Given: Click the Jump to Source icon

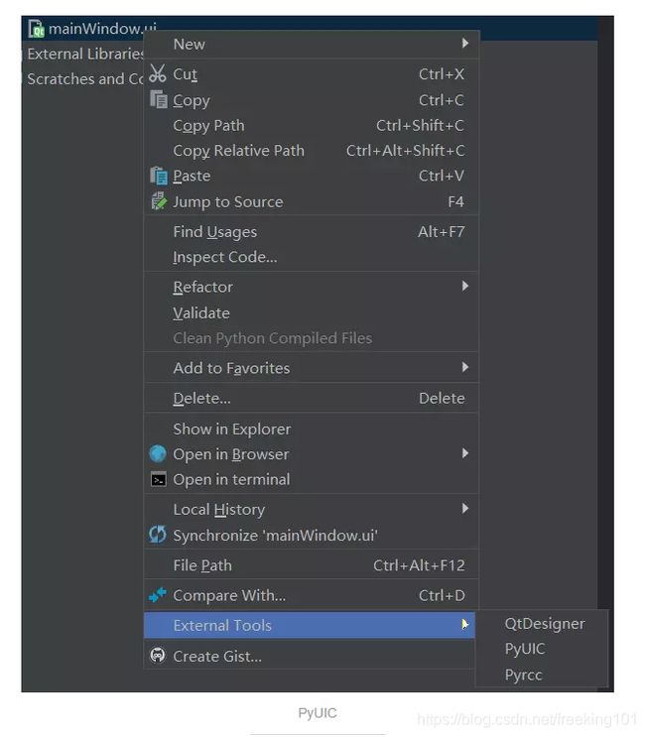Looking at the screenshot, I should [158, 201].
